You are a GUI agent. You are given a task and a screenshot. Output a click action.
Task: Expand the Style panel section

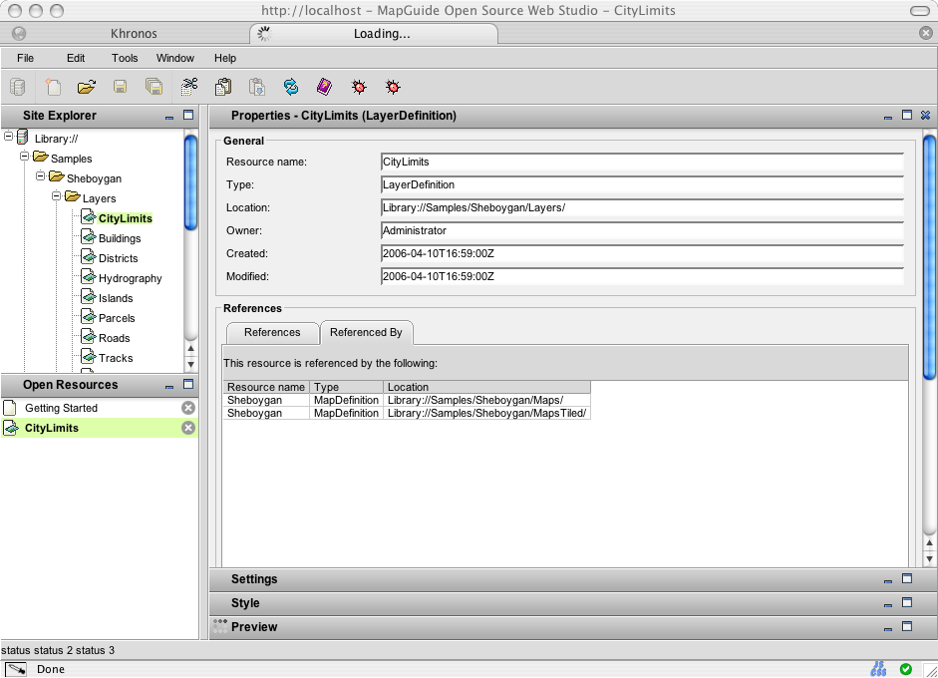tap(245, 603)
